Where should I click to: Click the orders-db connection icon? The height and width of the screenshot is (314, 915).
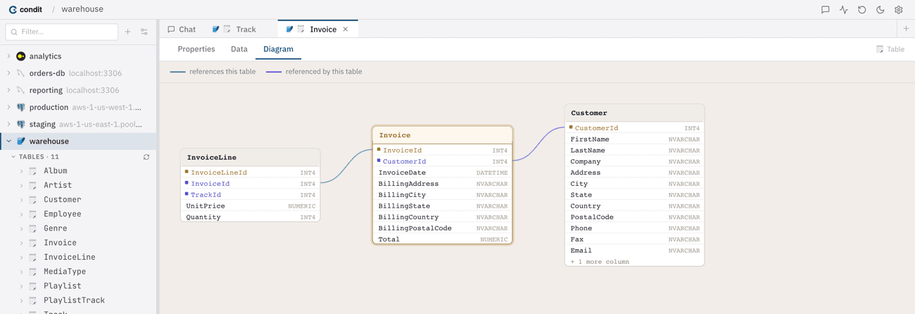[21, 73]
